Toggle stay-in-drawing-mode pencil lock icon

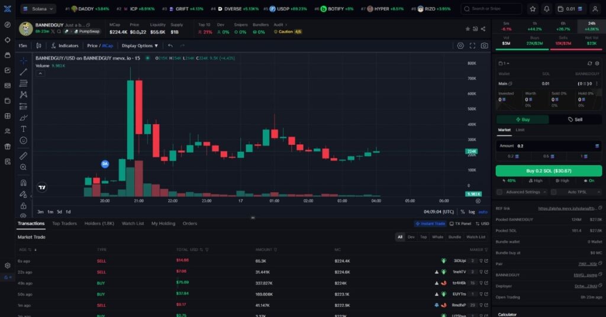pos(23,194)
